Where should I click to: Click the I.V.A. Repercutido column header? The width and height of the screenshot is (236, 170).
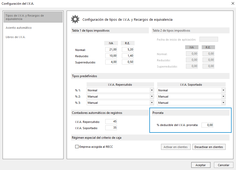120,85
